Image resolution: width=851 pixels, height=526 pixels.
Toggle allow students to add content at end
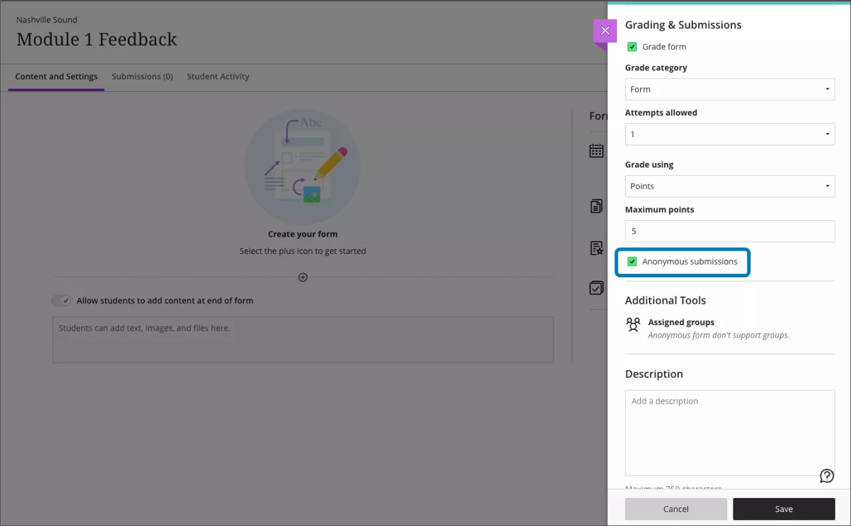tap(61, 301)
